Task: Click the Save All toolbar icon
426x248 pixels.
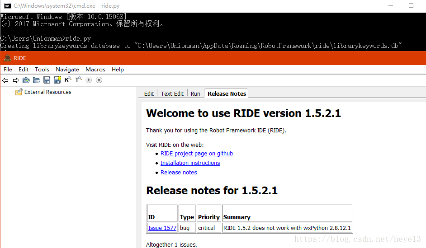Action: [x=57, y=80]
